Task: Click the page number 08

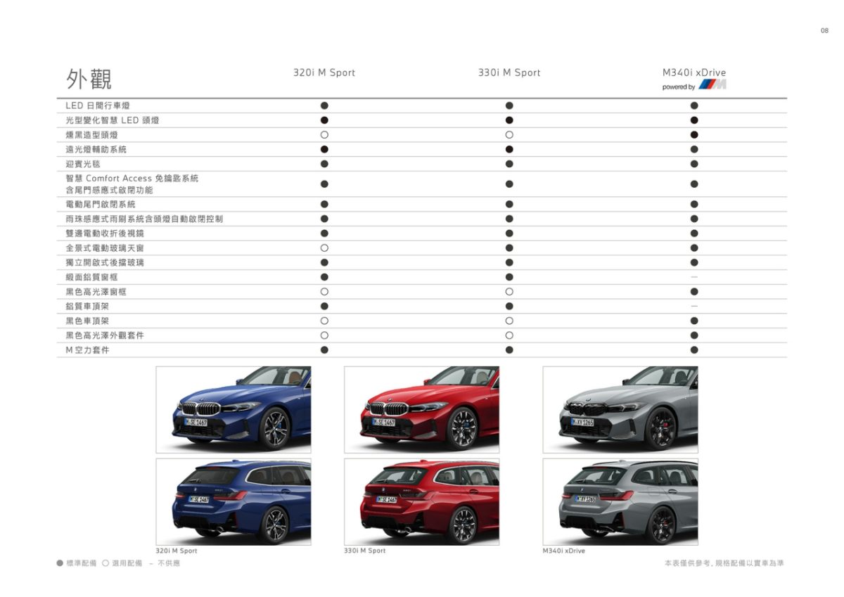Action: click(x=824, y=30)
